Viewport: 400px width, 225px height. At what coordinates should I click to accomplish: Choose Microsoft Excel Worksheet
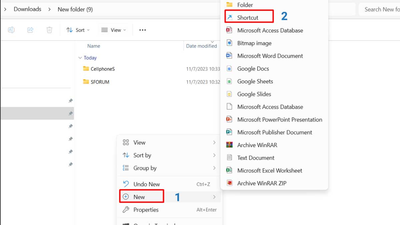click(274, 170)
